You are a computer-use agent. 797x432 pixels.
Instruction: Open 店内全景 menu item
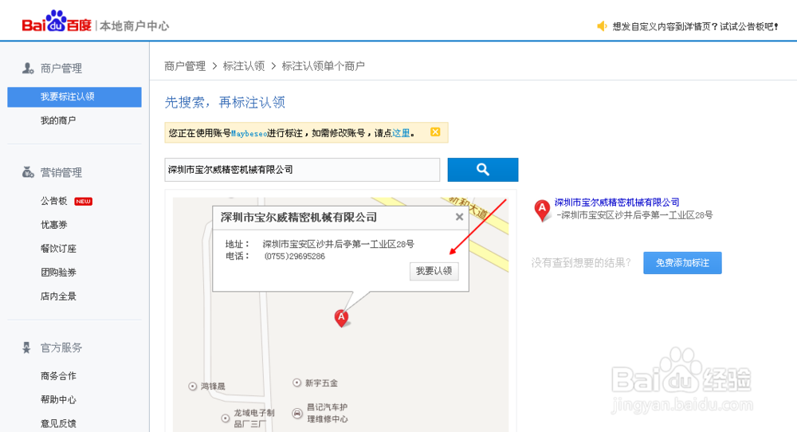tap(58, 297)
